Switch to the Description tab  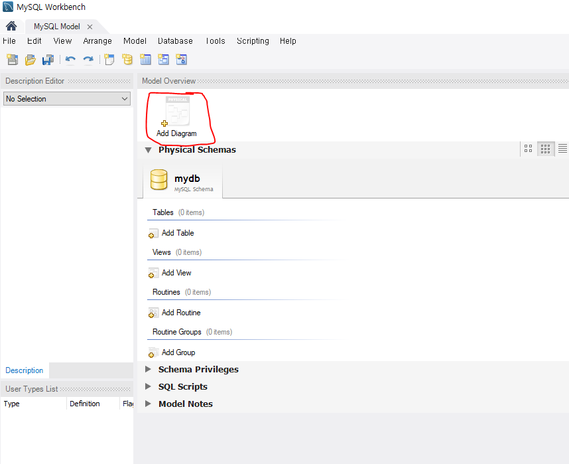tap(25, 370)
